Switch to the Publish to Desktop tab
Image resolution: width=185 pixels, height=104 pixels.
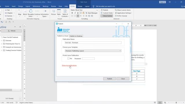[x=76, y=36]
